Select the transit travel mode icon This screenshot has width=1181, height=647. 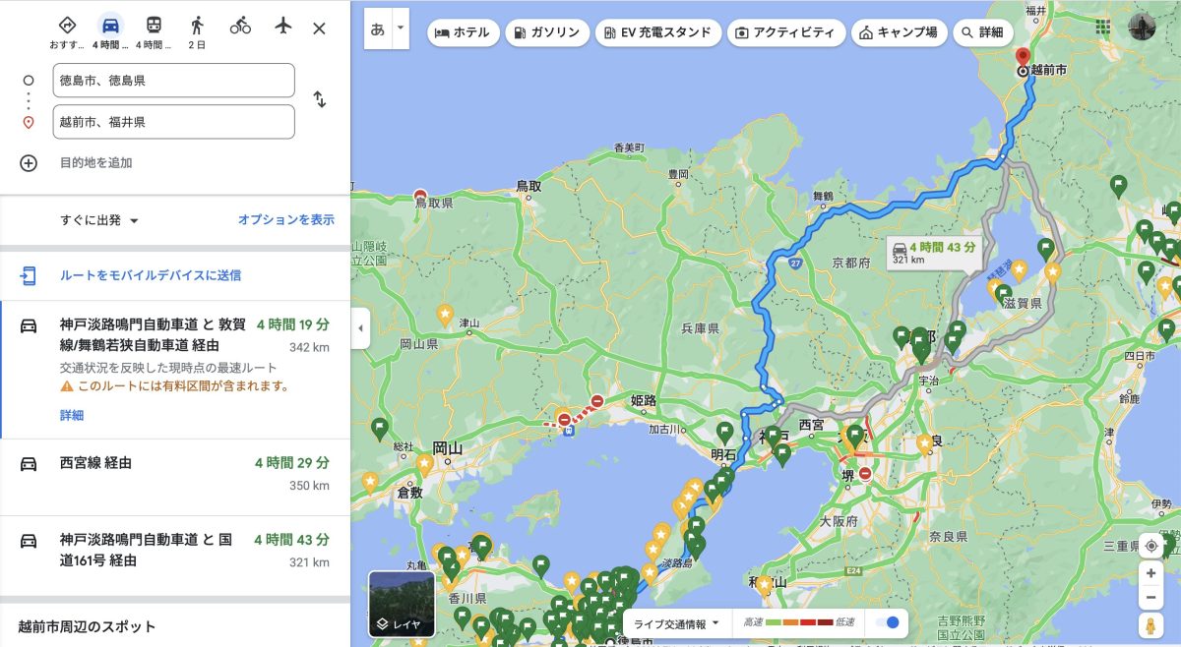tap(154, 27)
